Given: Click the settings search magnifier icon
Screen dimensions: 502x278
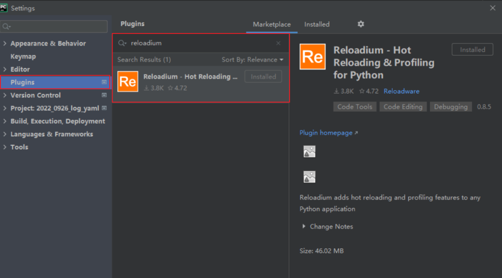Looking at the screenshot, I should point(7,26).
